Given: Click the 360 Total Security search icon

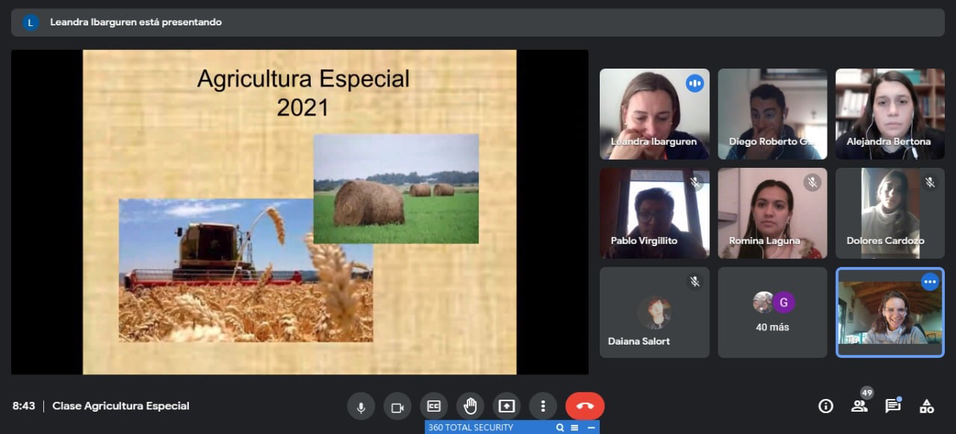Looking at the screenshot, I should (x=559, y=427).
